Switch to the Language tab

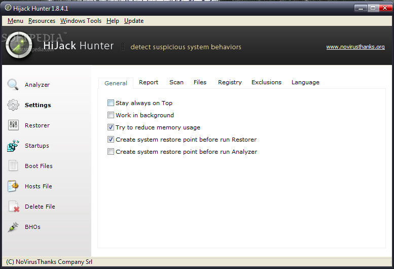pyautogui.click(x=305, y=82)
